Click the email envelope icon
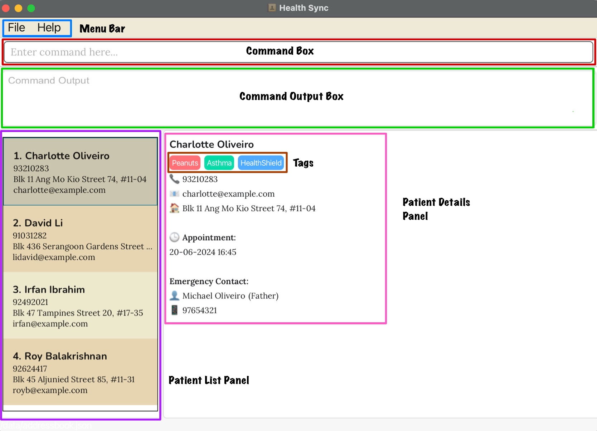597x431 pixels. tap(174, 194)
